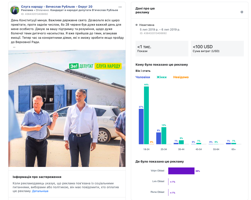Open the three-dot ad options menu

pyautogui.click(x=120, y=7)
